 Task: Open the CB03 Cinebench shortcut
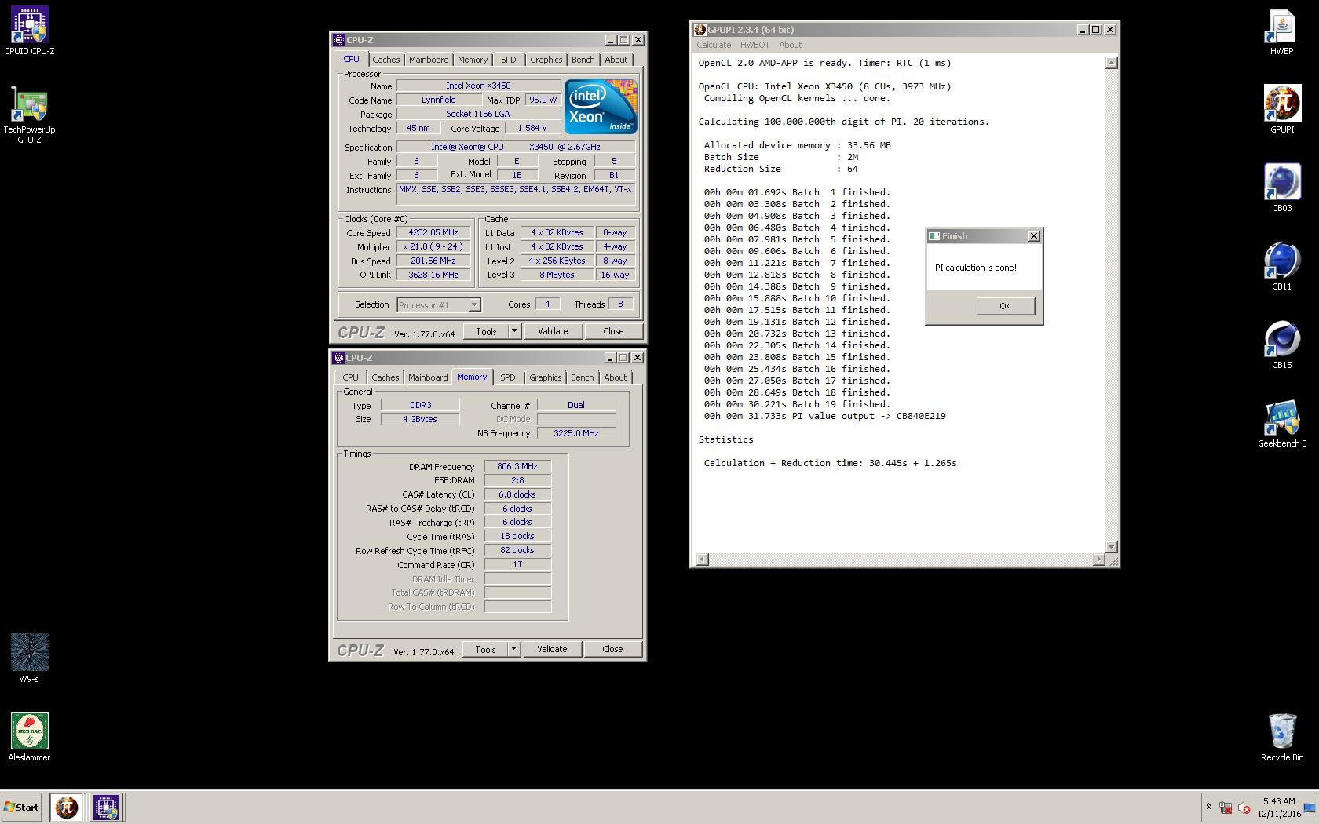(x=1281, y=188)
